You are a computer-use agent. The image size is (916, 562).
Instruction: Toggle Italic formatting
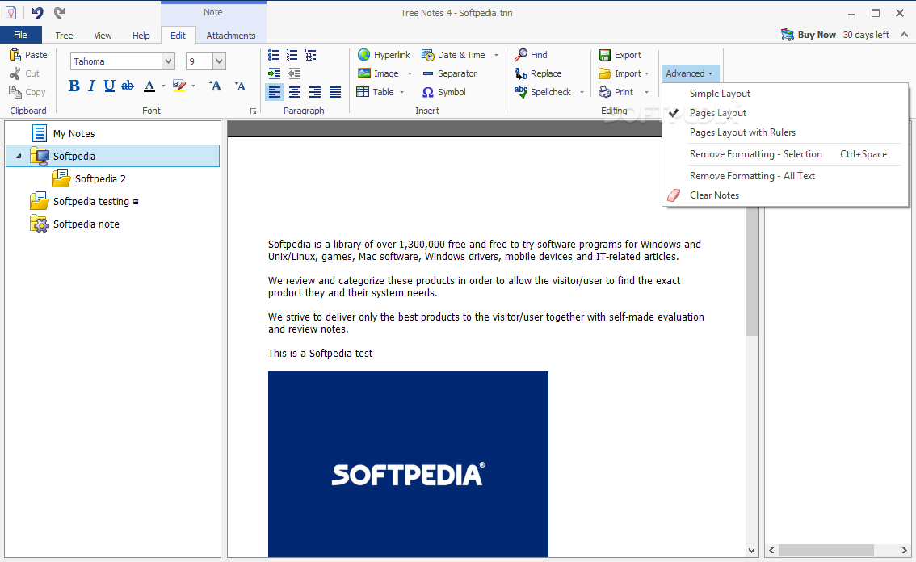(92, 86)
